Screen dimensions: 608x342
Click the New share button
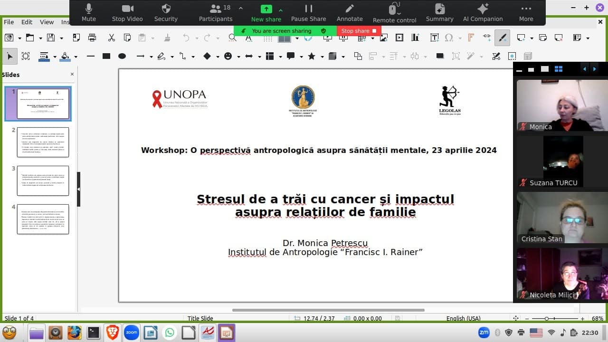(x=266, y=13)
